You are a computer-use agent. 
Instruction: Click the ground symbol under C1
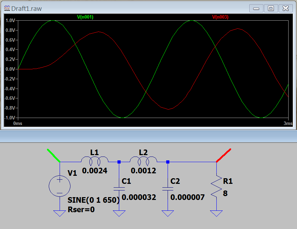click(119, 214)
